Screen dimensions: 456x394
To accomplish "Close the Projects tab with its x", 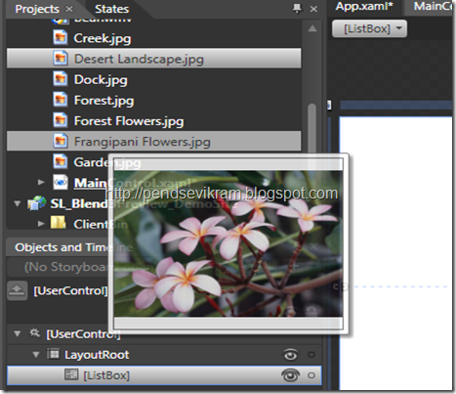I will tap(69, 9).
